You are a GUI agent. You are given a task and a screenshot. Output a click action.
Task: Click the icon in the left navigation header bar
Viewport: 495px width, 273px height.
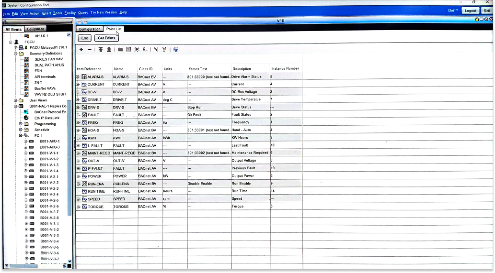click(x=5, y=22)
